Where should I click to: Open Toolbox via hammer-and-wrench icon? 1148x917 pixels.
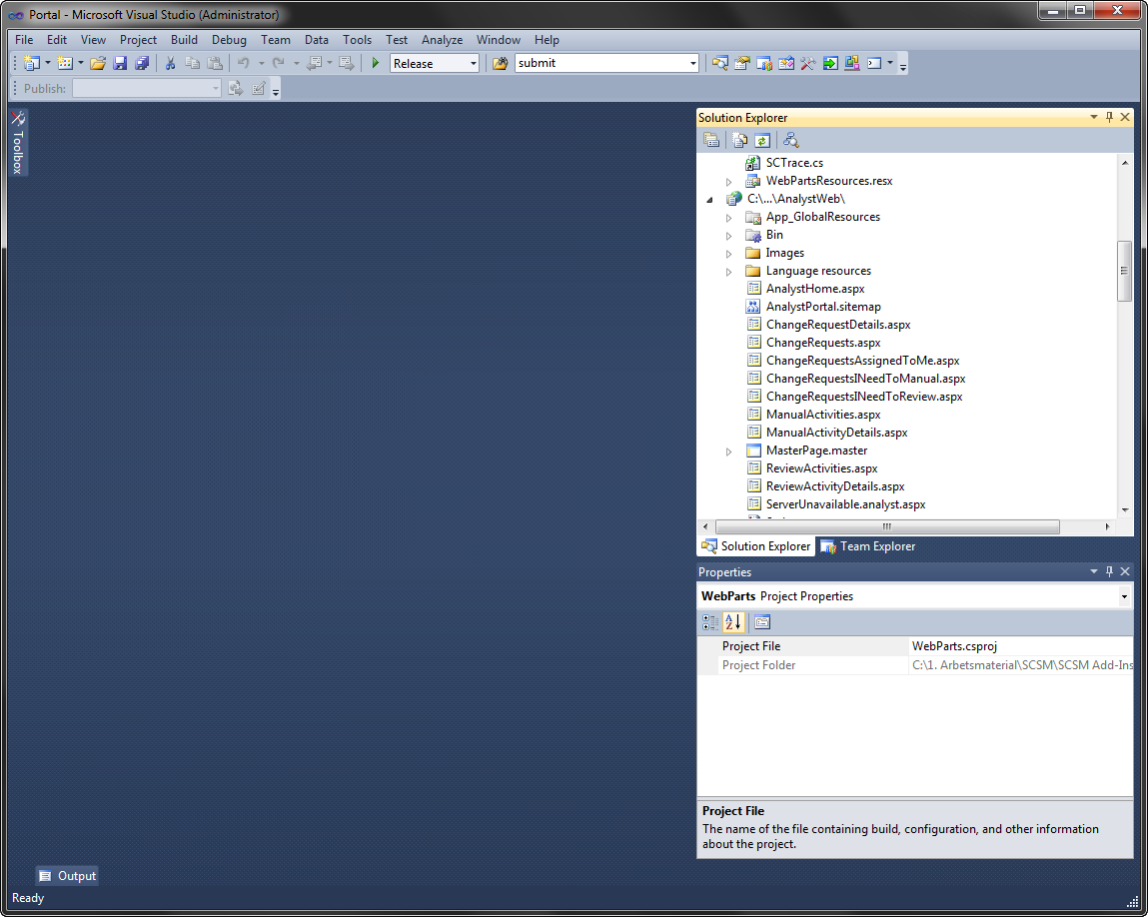(807, 64)
